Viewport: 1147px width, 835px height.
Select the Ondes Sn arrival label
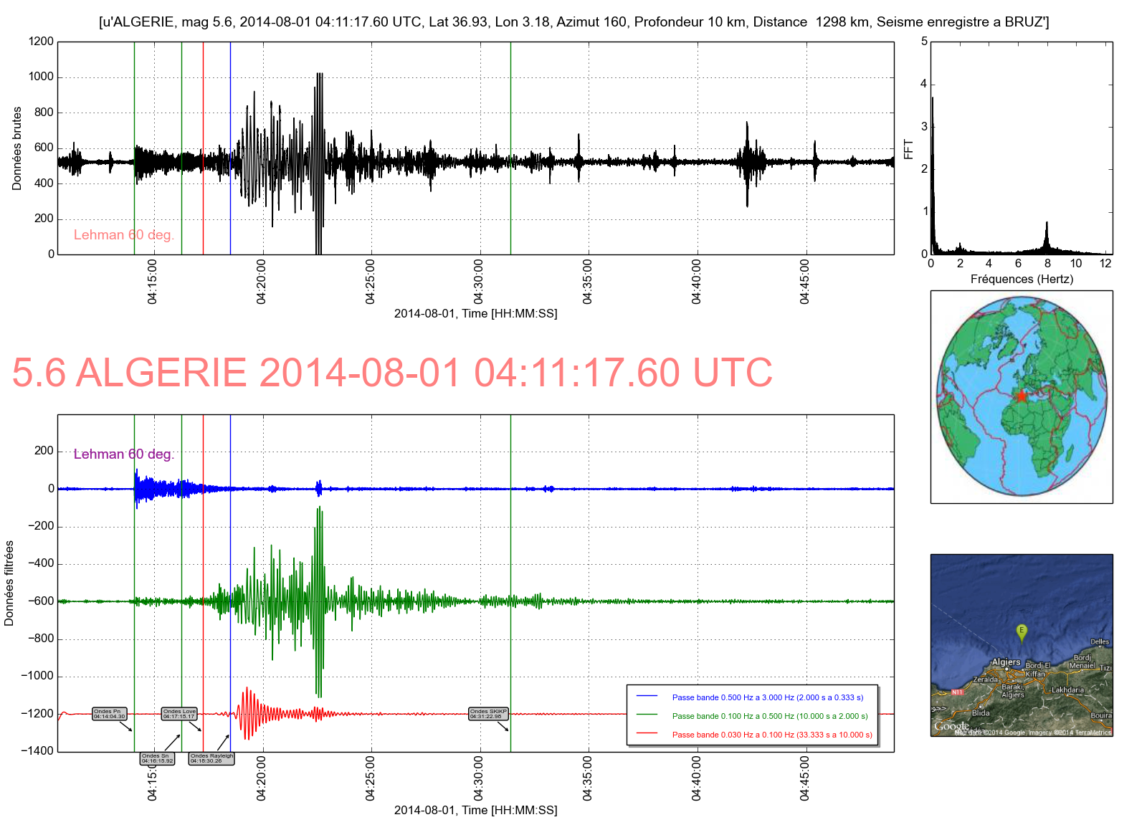157,758
